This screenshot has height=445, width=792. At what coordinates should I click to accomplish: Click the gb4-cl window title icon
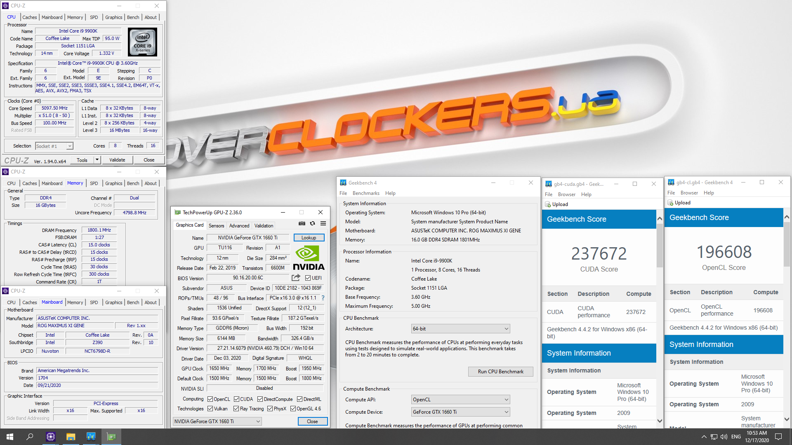(671, 183)
